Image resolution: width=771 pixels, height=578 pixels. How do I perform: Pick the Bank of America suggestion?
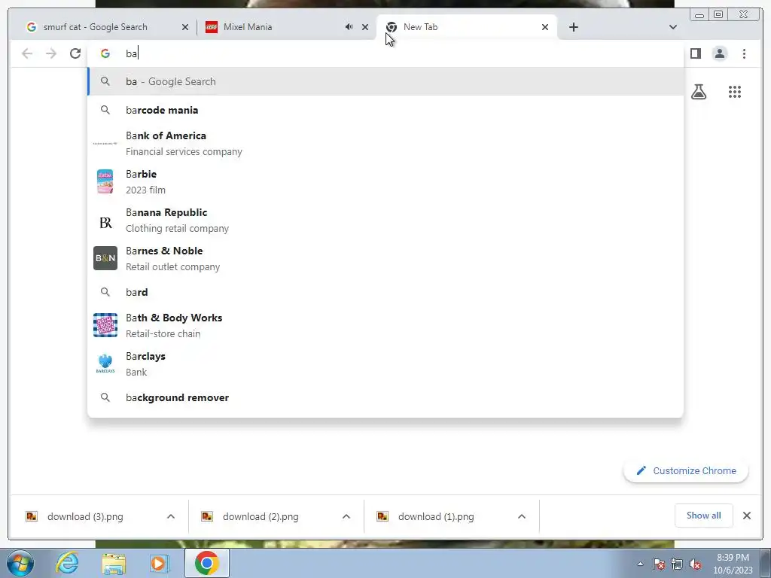coord(385,144)
